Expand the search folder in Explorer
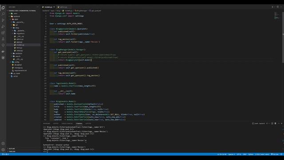This screenshot has width=284, height=160. coord(17,56)
